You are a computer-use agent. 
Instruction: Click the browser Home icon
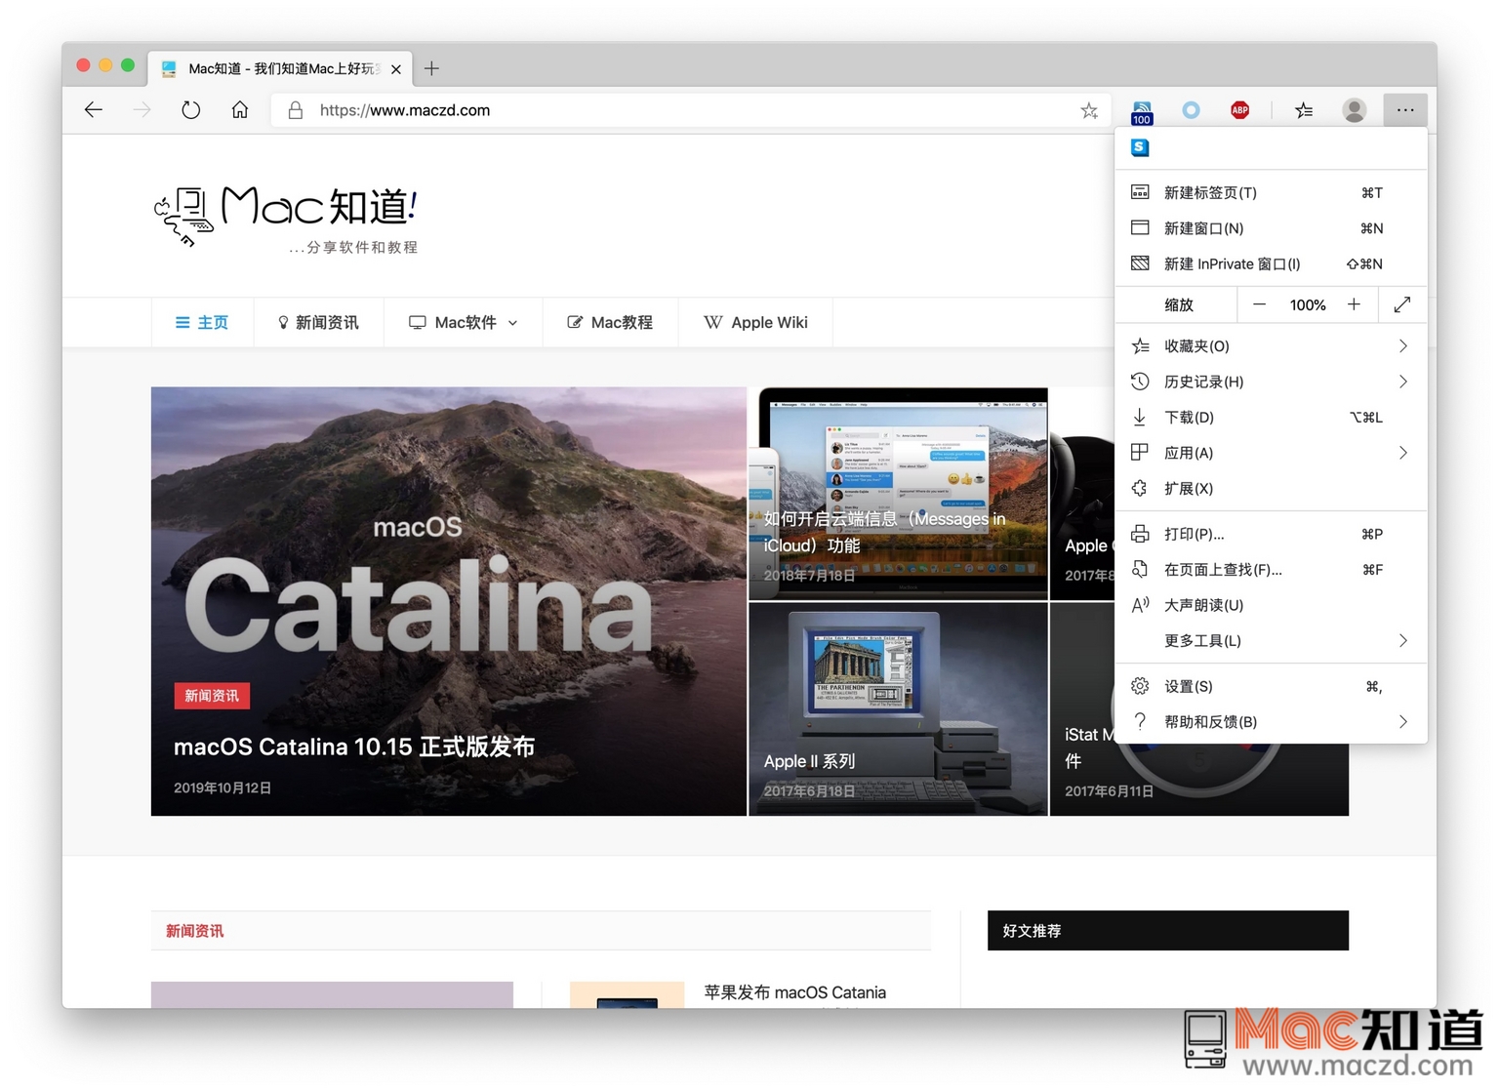240,109
